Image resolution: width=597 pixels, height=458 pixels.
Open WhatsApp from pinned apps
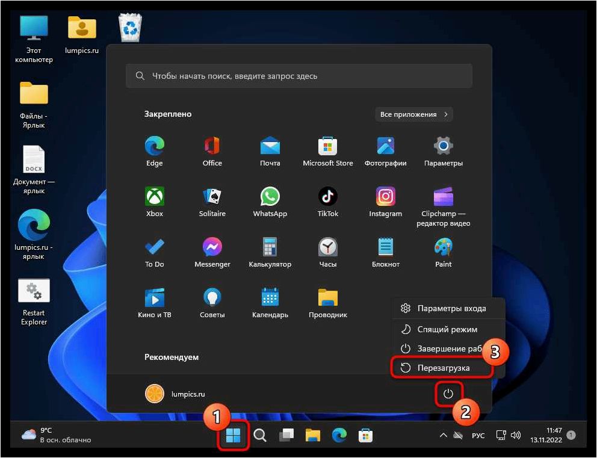pyautogui.click(x=270, y=202)
